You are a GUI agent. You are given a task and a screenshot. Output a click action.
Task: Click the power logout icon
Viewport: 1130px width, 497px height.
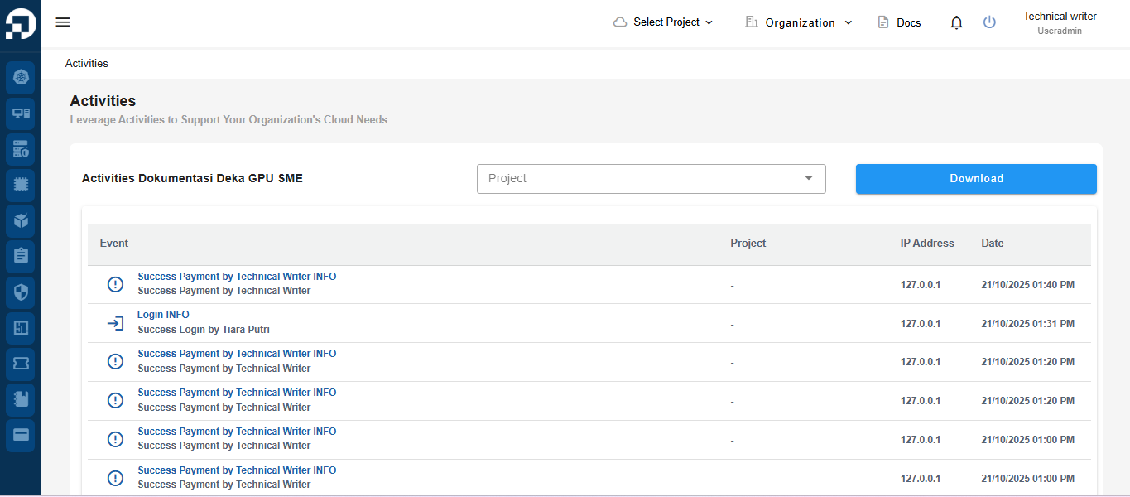989,22
